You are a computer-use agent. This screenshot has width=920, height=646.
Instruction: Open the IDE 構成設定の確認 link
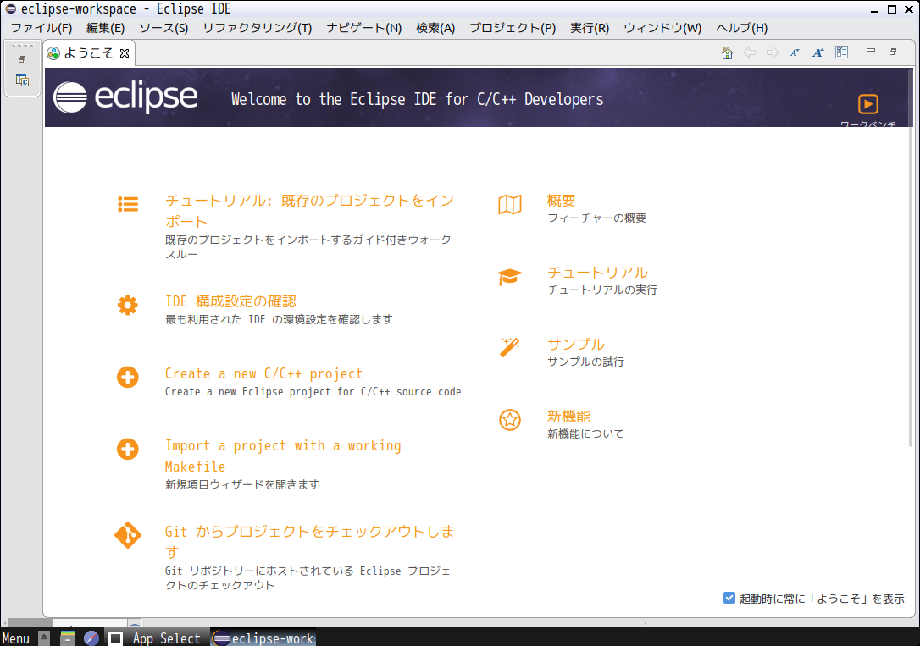coord(230,301)
